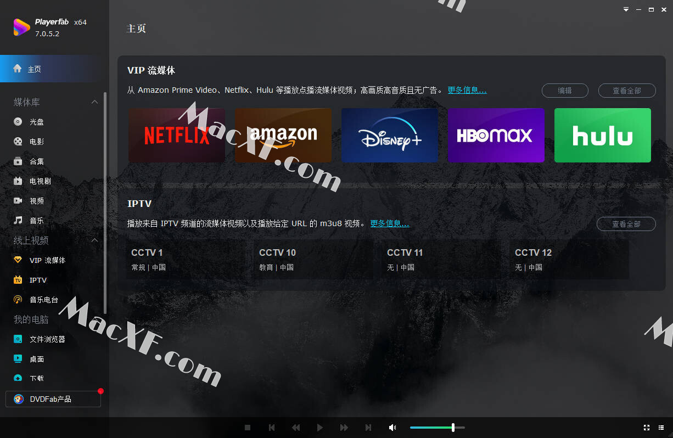Rewind the playback
This screenshot has width=673, height=438.
[x=296, y=428]
